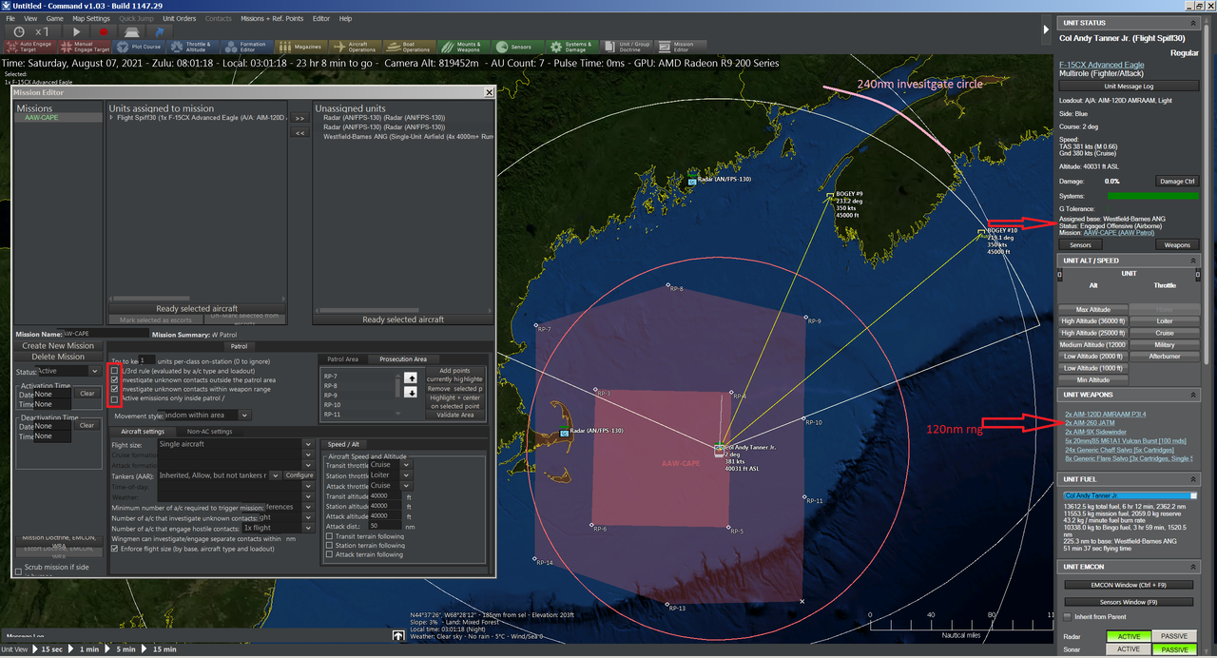Set radar EMCON to ACTIVE

(x=1128, y=635)
